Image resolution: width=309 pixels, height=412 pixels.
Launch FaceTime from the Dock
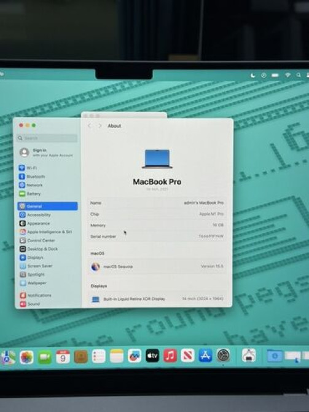pyautogui.click(x=45, y=357)
